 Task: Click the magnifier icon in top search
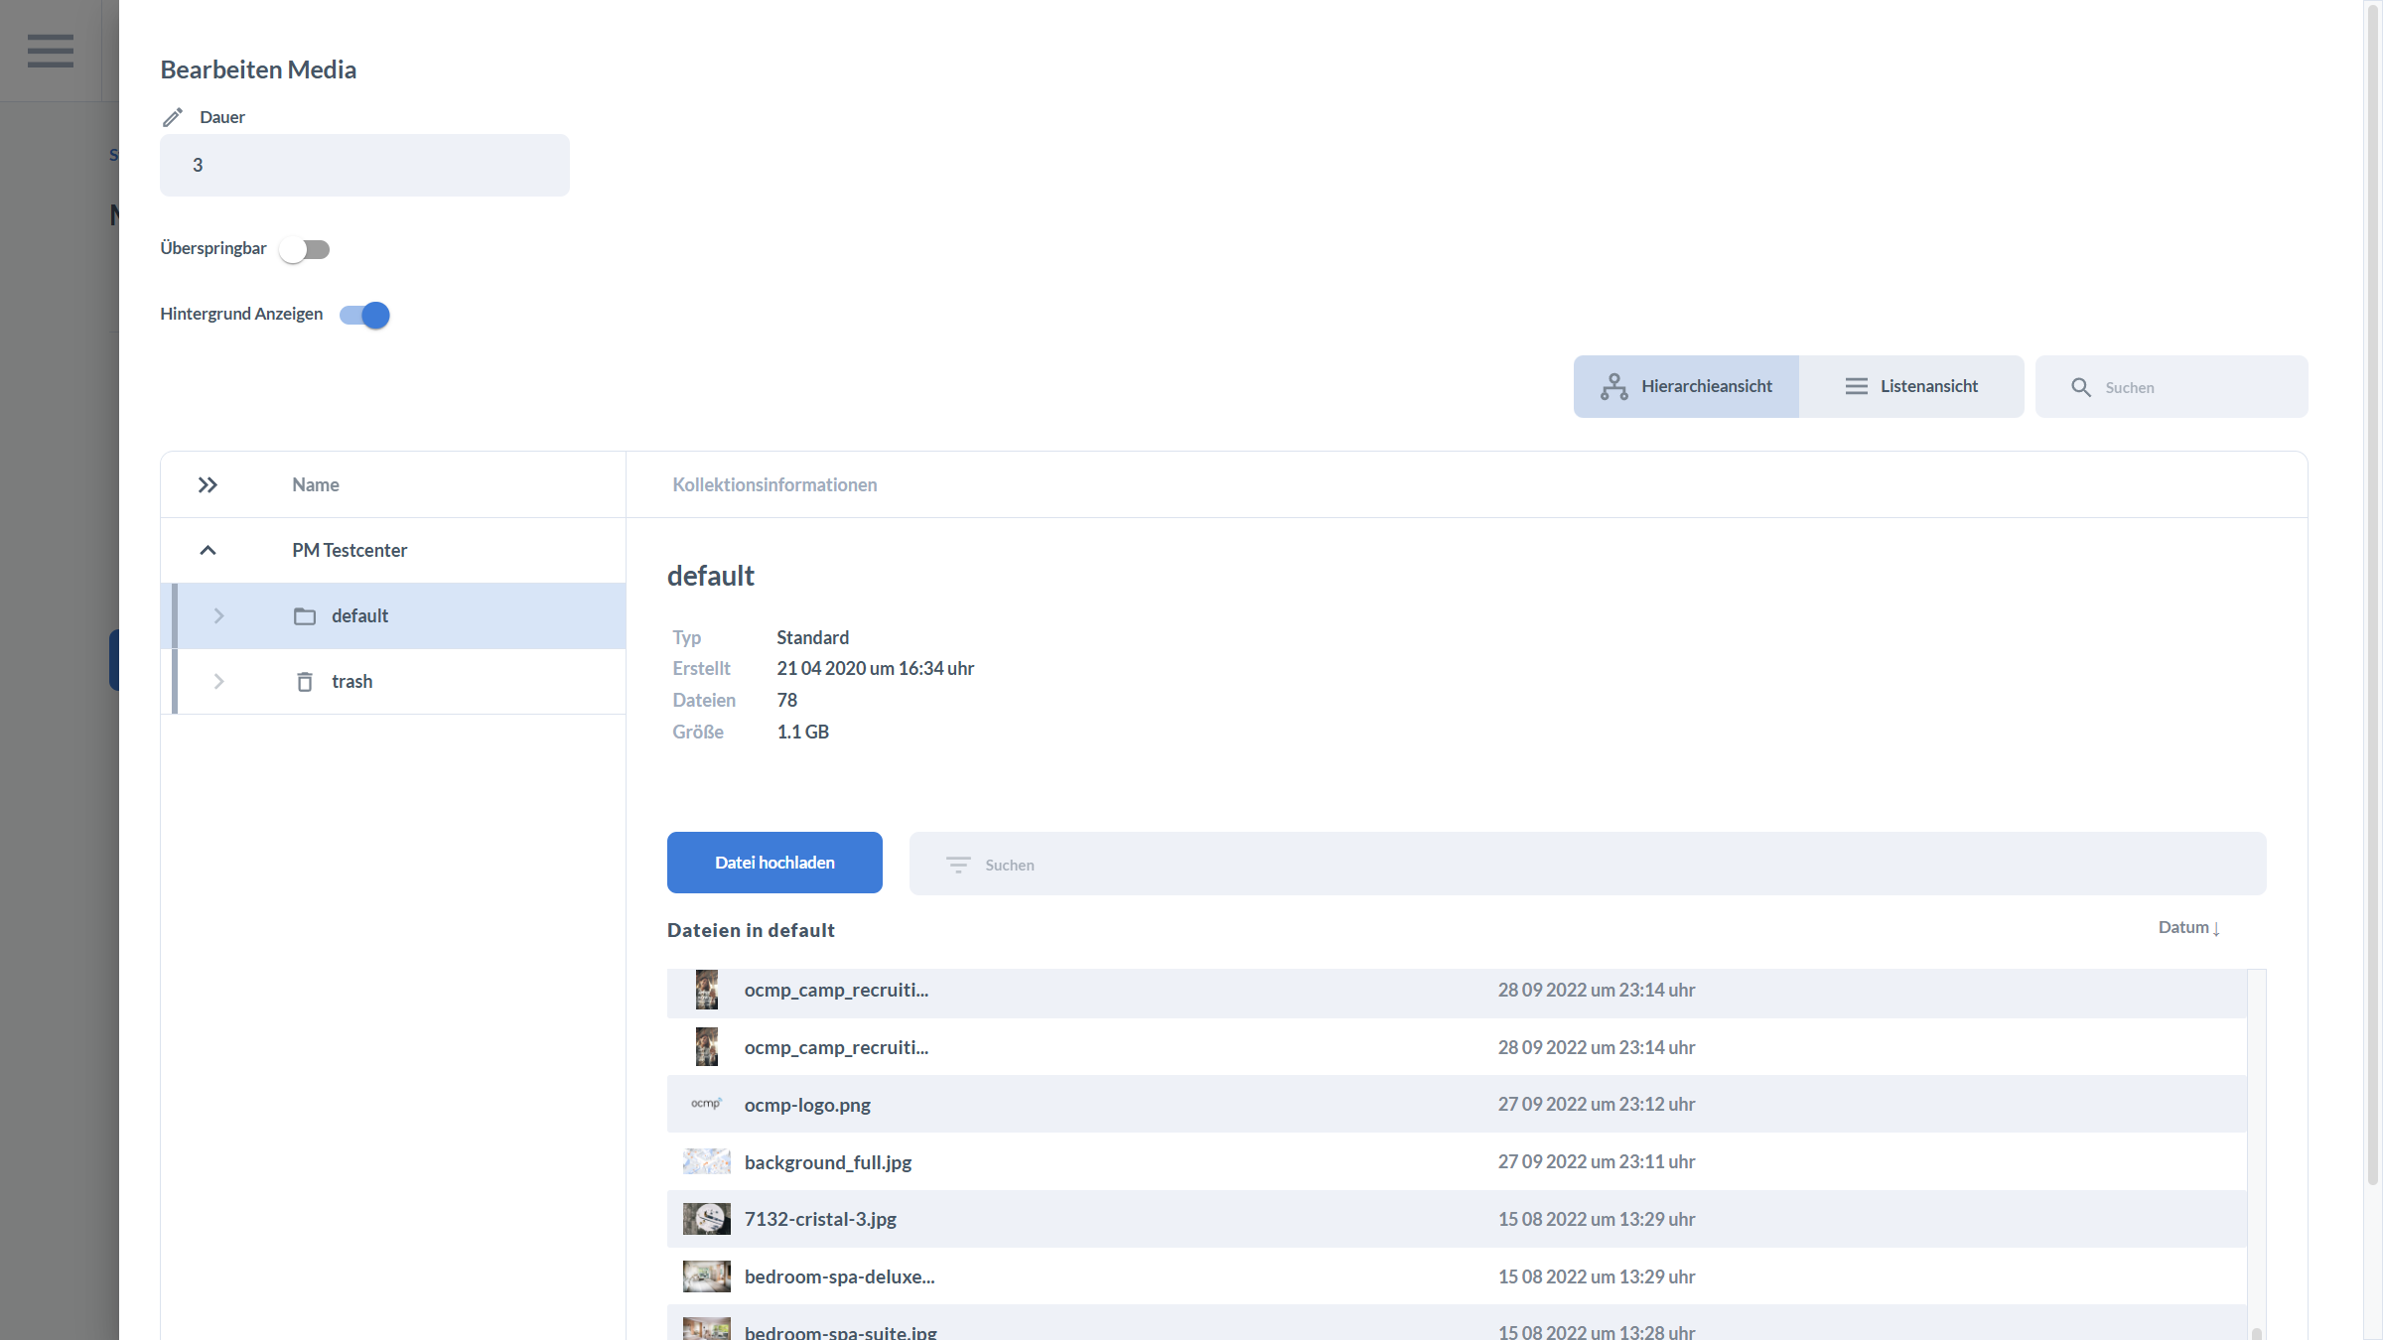[2081, 387]
